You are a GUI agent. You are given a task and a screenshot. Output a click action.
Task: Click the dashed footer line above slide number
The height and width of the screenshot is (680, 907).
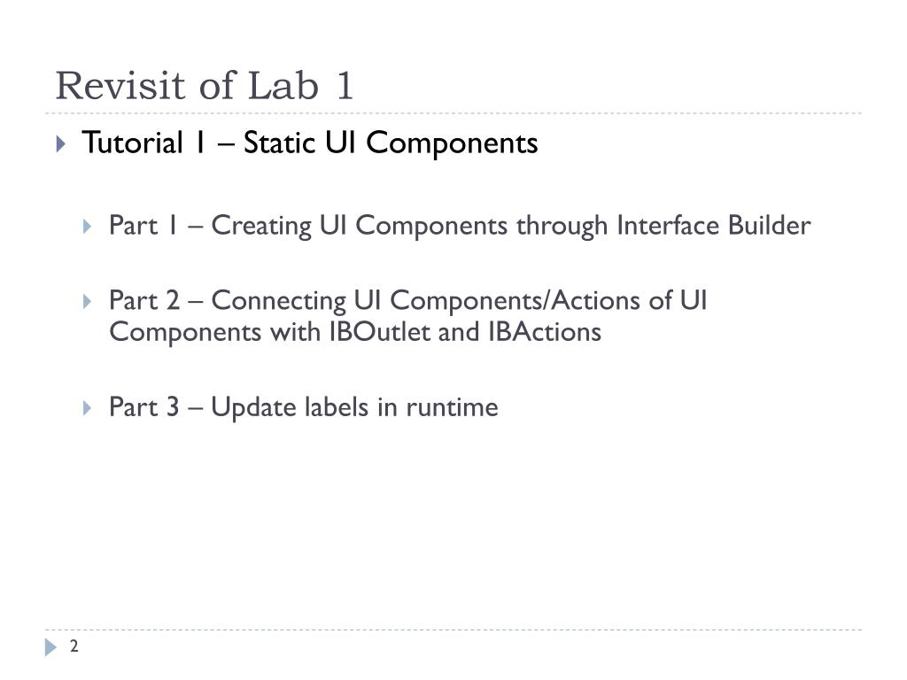(453, 630)
